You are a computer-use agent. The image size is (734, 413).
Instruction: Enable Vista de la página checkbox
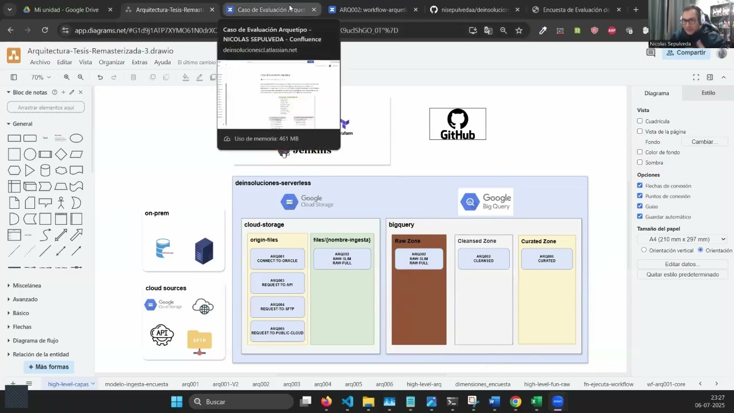(x=640, y=131)
